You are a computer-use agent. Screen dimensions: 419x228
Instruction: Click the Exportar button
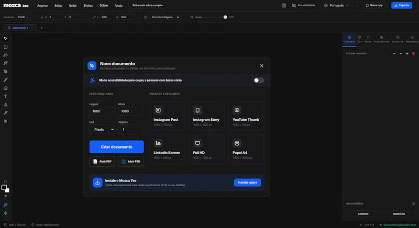(402, 5)
